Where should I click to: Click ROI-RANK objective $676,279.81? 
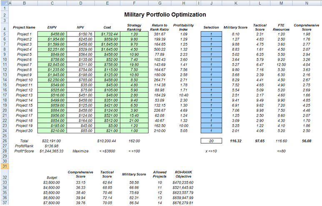pyautogui.click(x=183, y=203)
